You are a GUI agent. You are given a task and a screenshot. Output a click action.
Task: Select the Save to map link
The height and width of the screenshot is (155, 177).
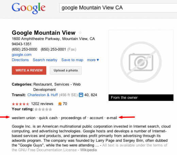pos(72,60)
